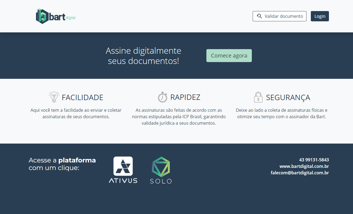
Task: Open the Validar documento button
Action: coord(279,16)
